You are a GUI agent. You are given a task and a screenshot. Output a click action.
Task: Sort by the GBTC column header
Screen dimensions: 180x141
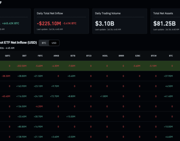(8, 56)
